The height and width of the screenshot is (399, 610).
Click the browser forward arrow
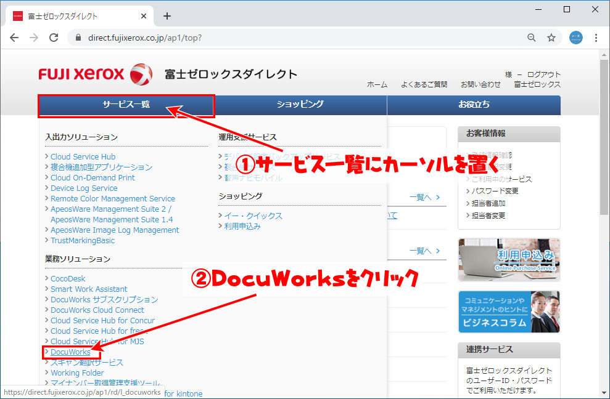[x=35, y=38]
